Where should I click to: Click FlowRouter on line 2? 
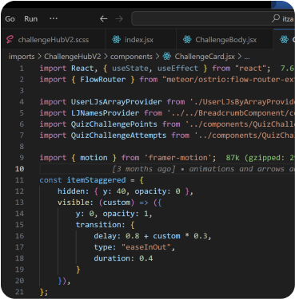[103, 80]
